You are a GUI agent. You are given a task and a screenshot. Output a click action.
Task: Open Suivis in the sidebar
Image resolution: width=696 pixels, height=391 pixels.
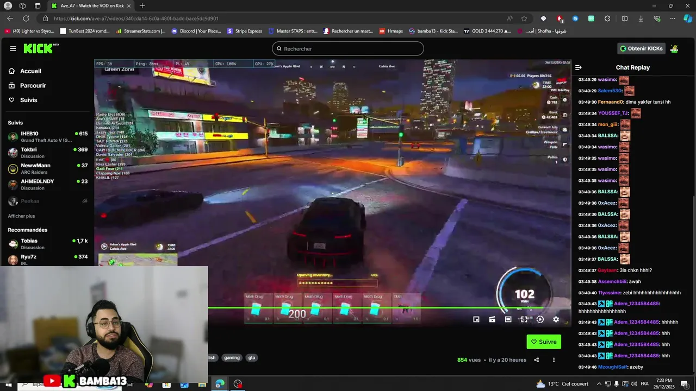[x=29, y=100]
